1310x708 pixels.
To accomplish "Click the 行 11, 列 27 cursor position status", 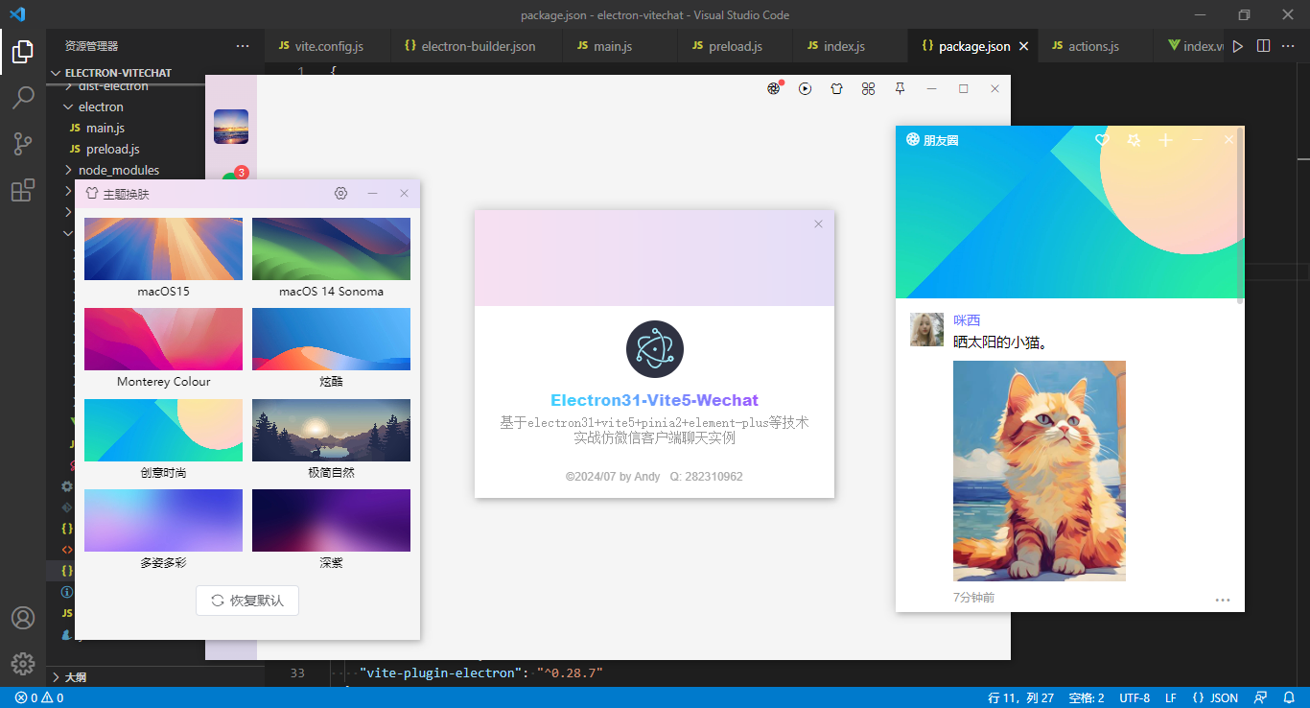I will tap(1021, 697).
